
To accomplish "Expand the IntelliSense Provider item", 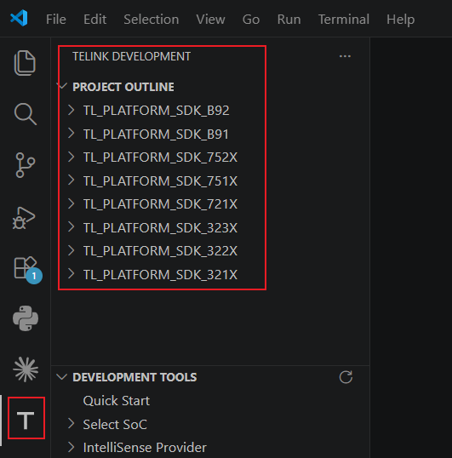I will tap(71, 447).
